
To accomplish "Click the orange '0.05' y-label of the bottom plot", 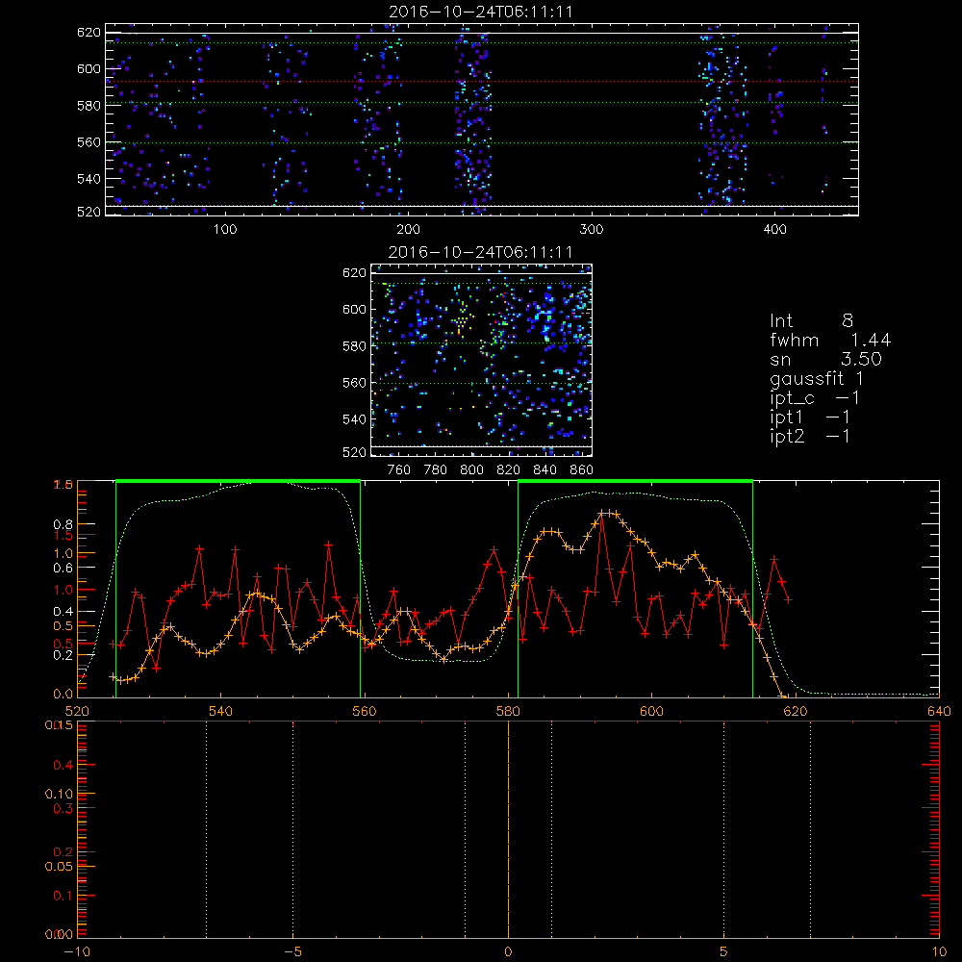I will 59,867.
